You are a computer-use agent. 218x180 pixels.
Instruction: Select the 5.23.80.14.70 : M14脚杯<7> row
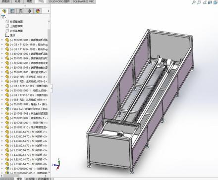pos(29,159)
